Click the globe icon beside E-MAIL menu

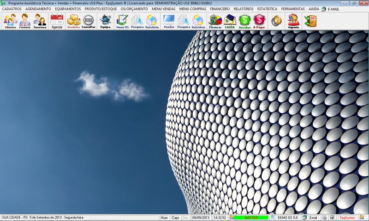(324, 9)
